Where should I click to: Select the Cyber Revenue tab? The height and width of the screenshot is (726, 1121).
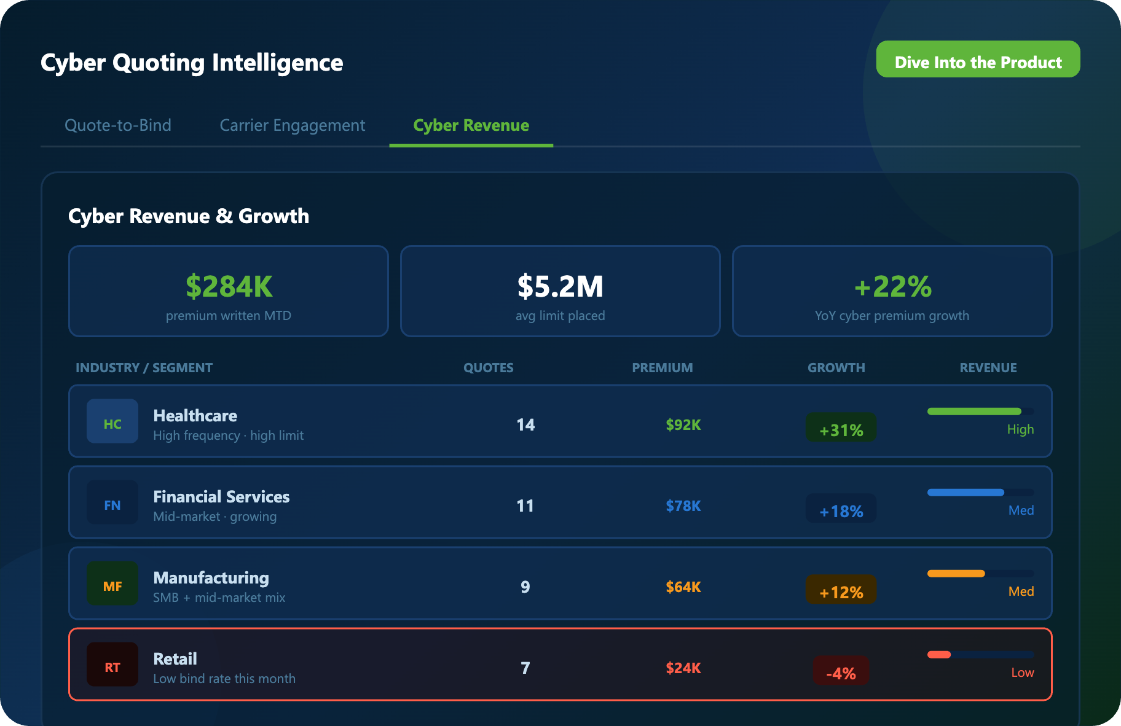471,125
